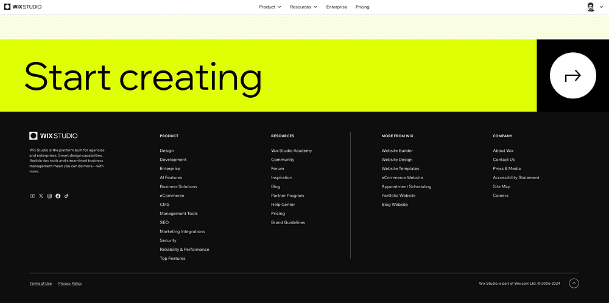The image size is (609, 303).
Task: Go to Pricing in the top navigation
Action: pos(362,7)
